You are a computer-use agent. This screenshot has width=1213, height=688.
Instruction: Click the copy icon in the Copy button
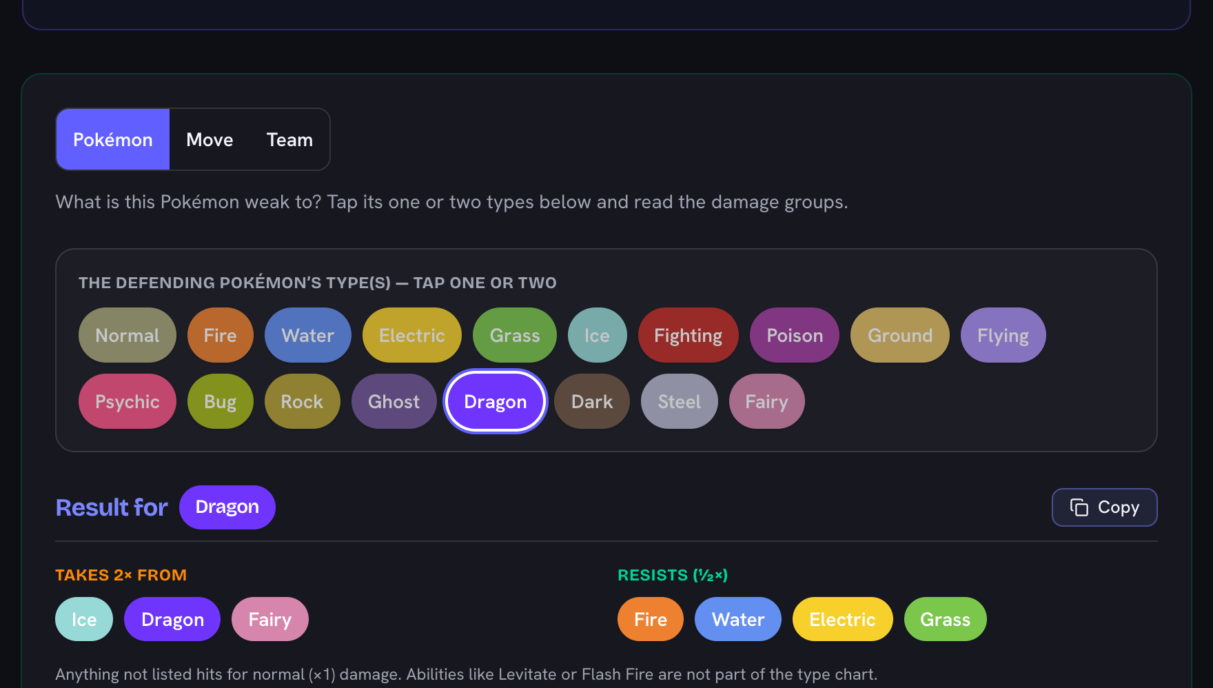click(x=1079, y=507)
